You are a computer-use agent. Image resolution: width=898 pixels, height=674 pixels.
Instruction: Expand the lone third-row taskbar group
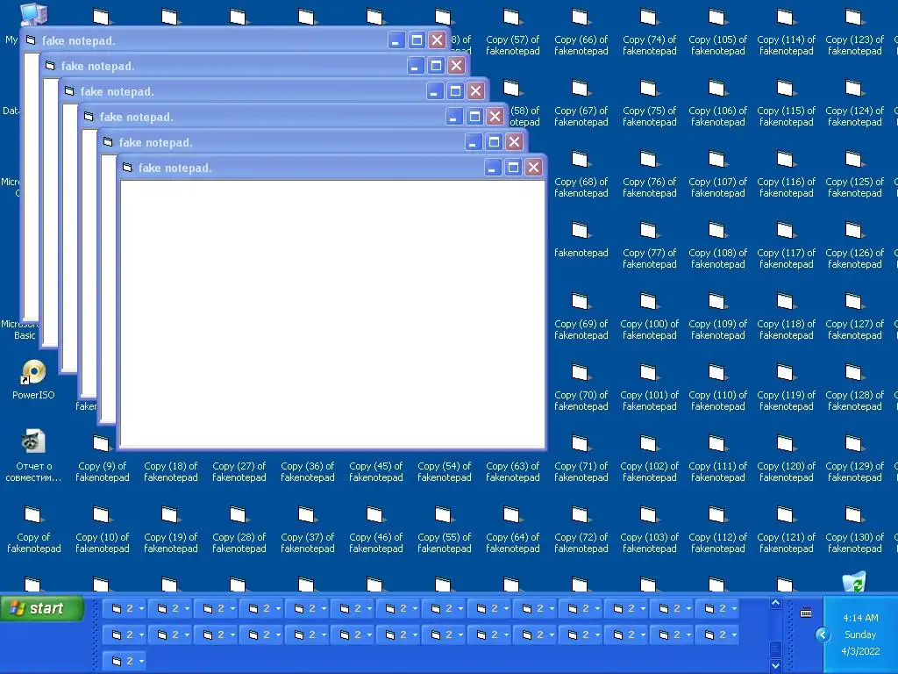pyautogui.click(x=125, y=661)
